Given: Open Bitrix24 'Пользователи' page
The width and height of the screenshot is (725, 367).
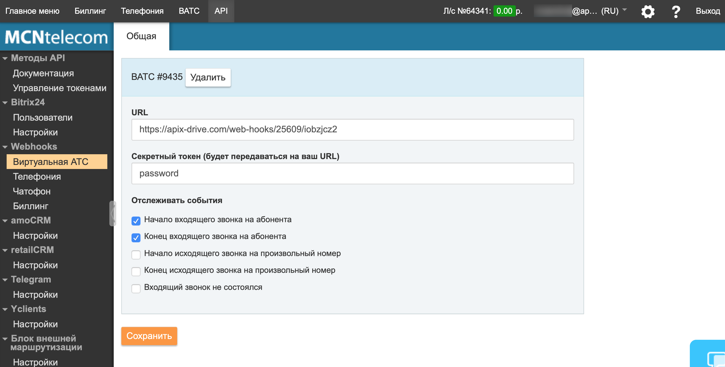Looking at the screenshot, I should click(x=43, y=118).
